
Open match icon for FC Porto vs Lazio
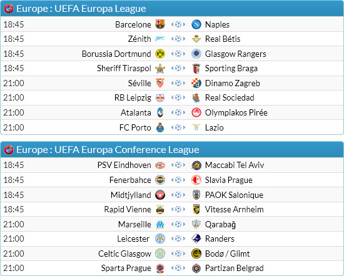(x=178, y=127)
